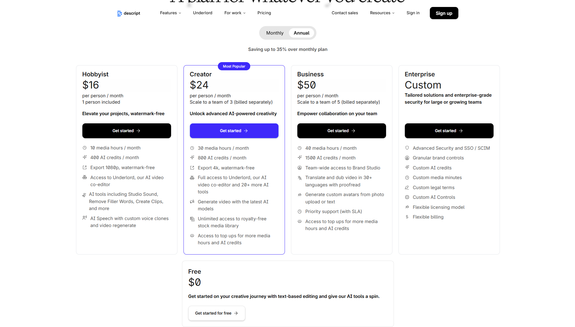This screenshot has height=327, width=575.
Task: Open the For work dropdown
Action: click(235, 13)
